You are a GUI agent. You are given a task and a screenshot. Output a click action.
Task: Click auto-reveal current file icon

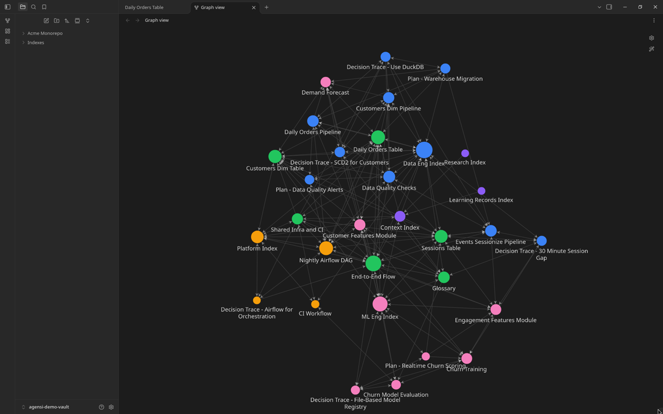tap(77, 21)
